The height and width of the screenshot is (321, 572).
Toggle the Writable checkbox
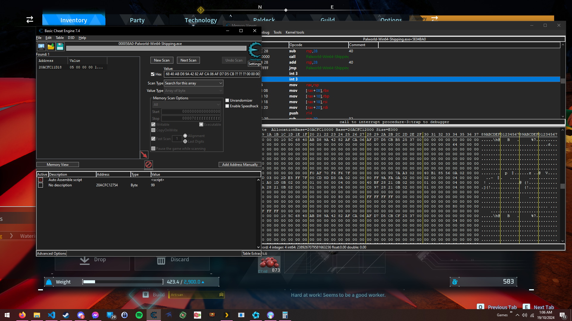[153, 125]
